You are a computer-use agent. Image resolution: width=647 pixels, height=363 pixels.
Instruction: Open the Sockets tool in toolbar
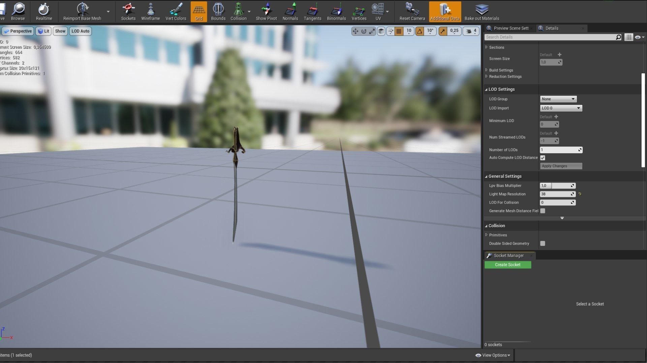click(128, 11)
